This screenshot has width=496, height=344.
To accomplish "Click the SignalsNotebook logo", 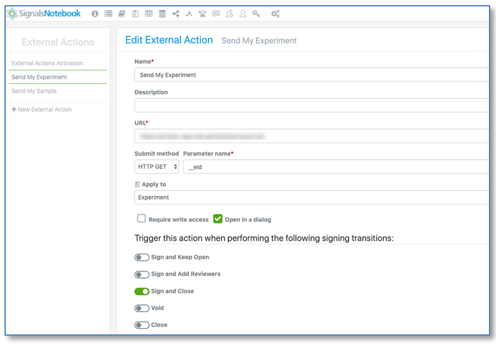I will (x=44, y=13).
